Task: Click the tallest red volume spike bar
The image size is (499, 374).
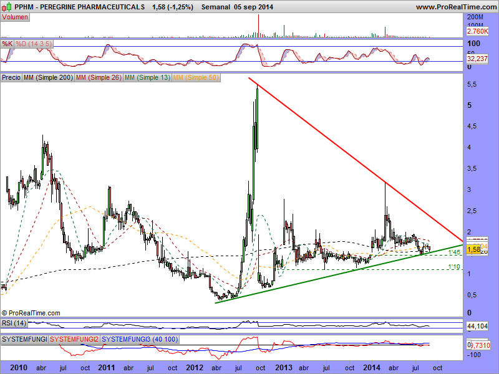Action: tap(258, 26)
